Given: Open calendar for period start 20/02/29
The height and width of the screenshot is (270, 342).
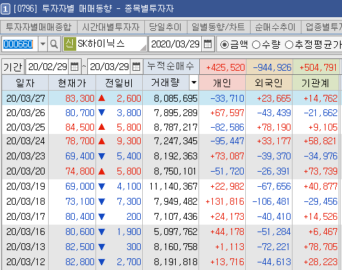Looking at the screenshot, I should tap(75, 67).
